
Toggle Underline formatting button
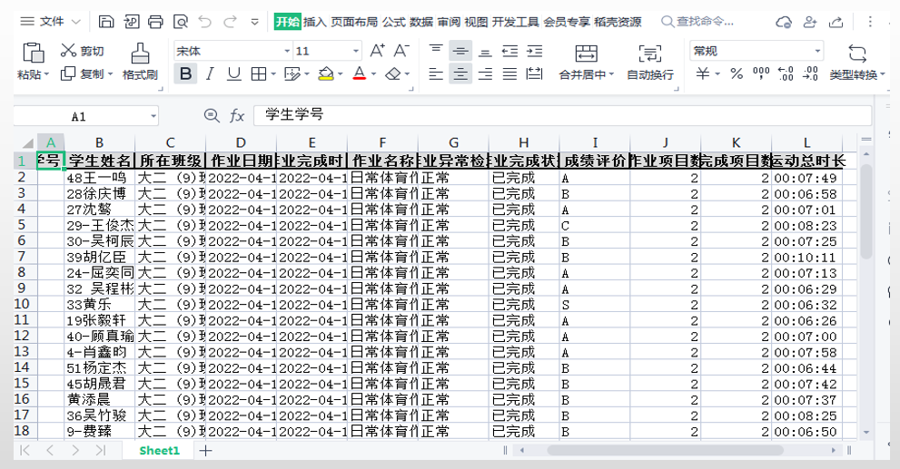pos(234,74)
